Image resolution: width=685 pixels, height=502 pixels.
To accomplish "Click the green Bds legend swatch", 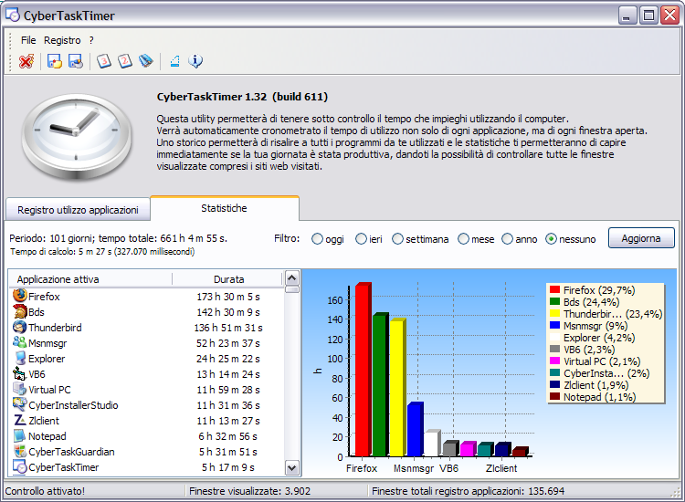I will pos(554,301).
